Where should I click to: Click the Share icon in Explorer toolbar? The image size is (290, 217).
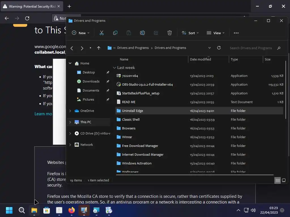[x=156, y=33]
